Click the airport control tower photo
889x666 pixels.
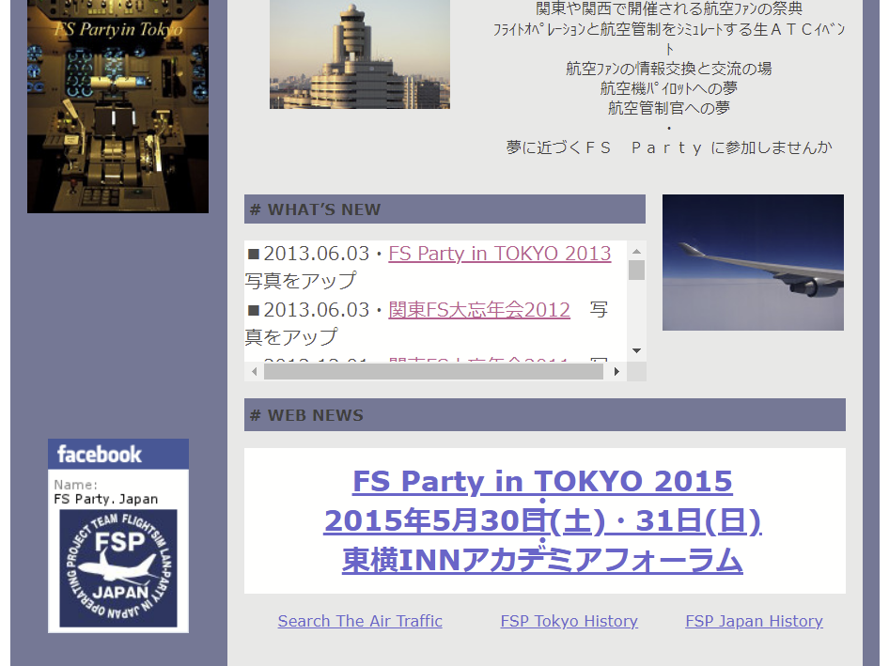(360, 54)
